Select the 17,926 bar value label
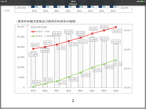The image size is (146, 109). (33, 54)
